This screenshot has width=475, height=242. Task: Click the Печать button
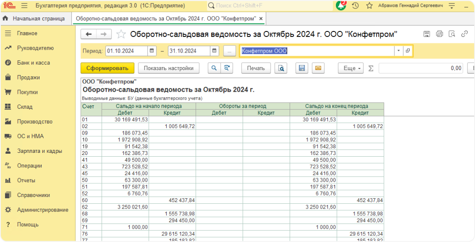click(256, 68)
